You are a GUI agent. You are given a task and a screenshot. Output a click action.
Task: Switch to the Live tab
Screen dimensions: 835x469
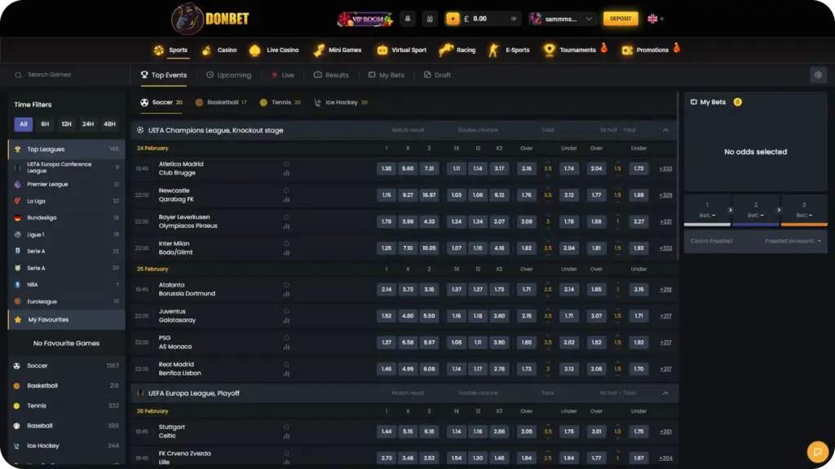pyautogui.click(x=282, y=75)
